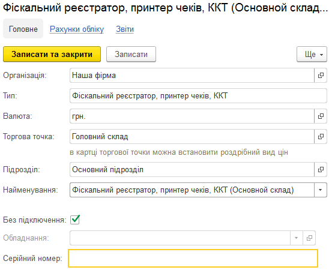Click the empty Обладнання field
This screenshot has height=270, width=329.
click(180, 238)
